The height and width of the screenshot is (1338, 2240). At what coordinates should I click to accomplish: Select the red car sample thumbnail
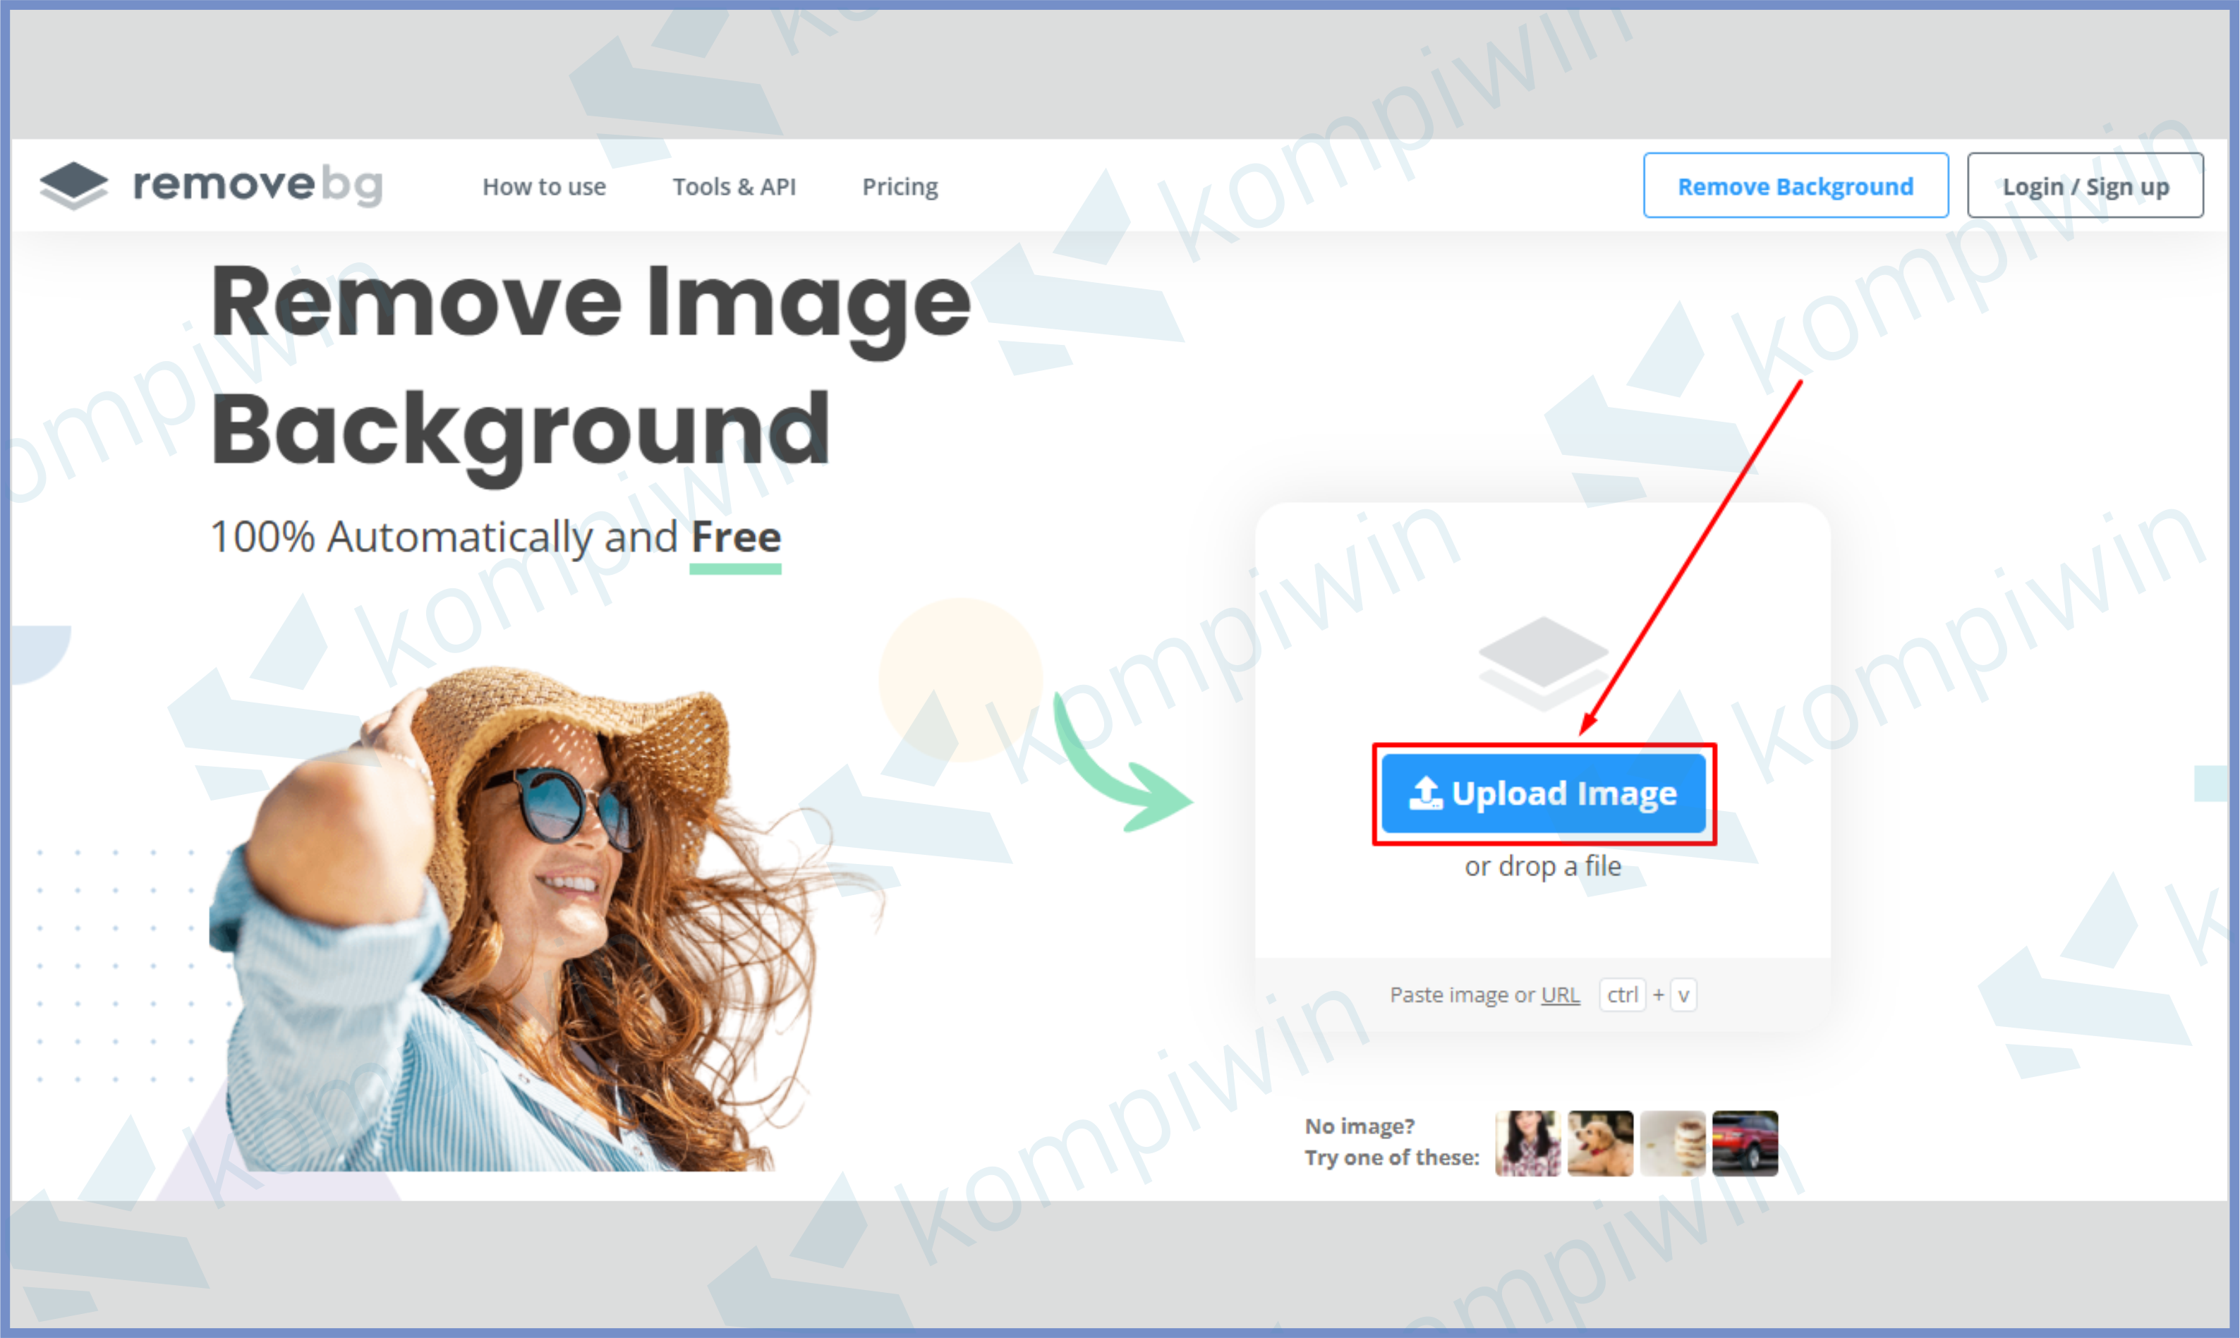1745,1143
